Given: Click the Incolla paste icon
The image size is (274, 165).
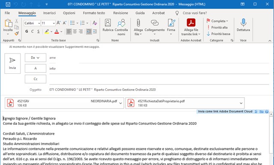Looking at the screenshot, I should coord(8,23).
